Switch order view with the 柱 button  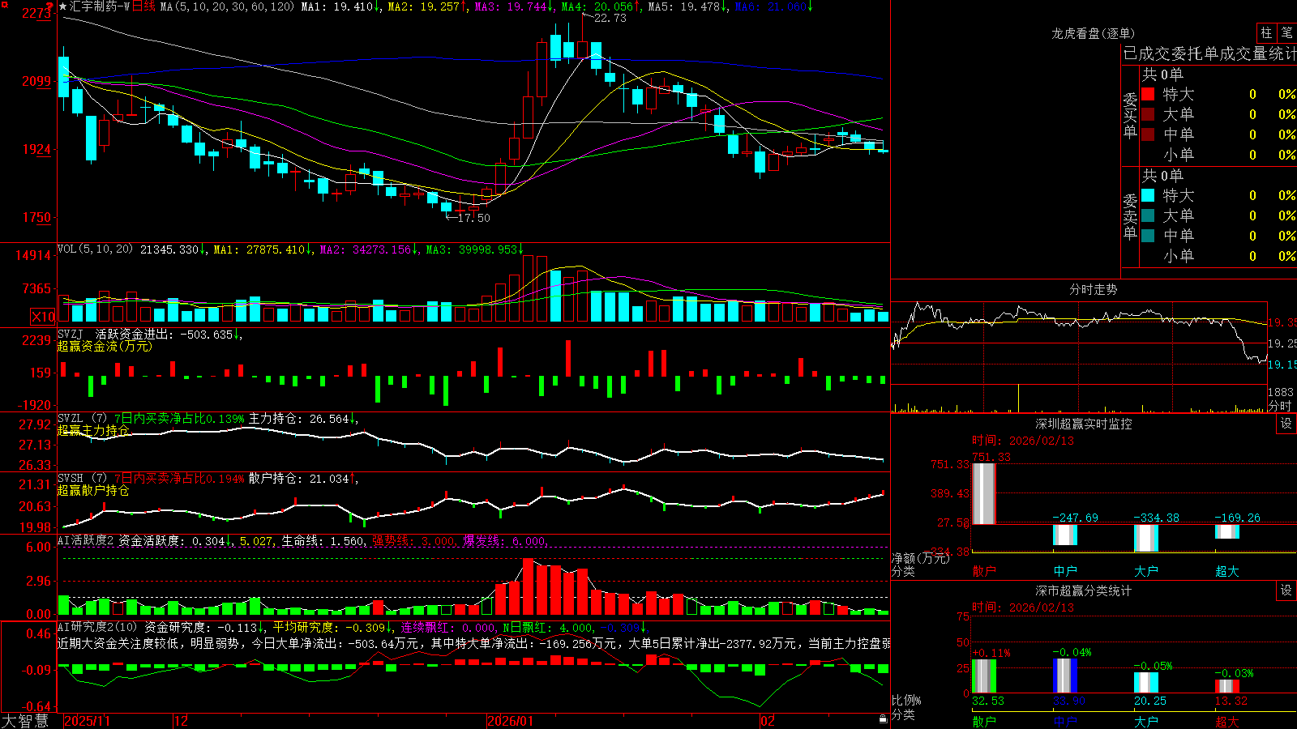click(1266, 32)
